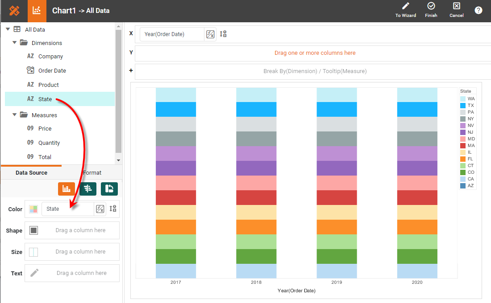This screenshot has height=303, width=491.
Task: Click the sort icon beside X field
Action: coord(223,34)
